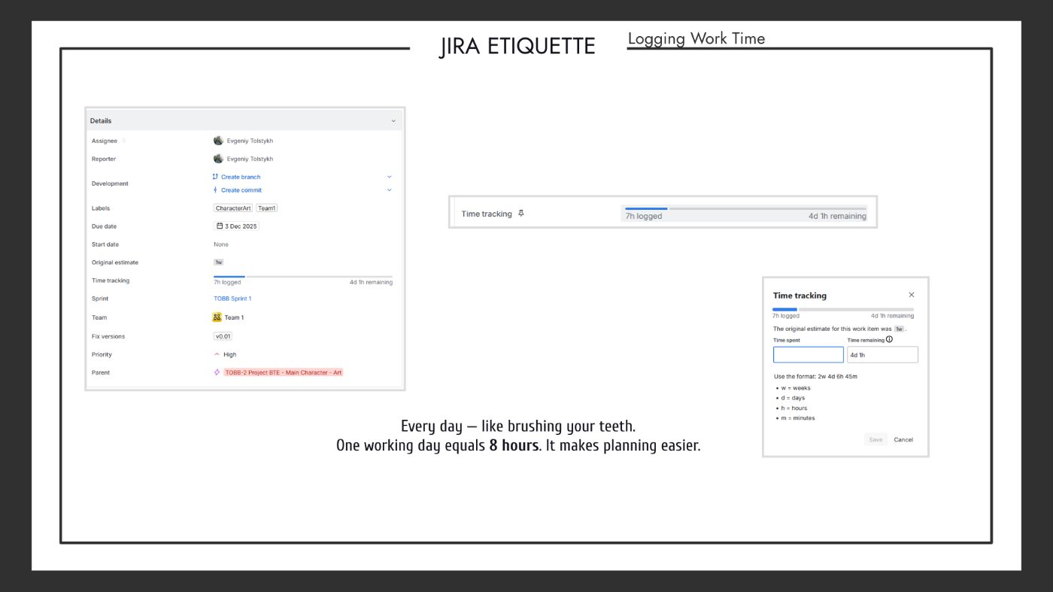Close the Time tracking dialog
1053x592 pixels.
click(x=912, y=295)
